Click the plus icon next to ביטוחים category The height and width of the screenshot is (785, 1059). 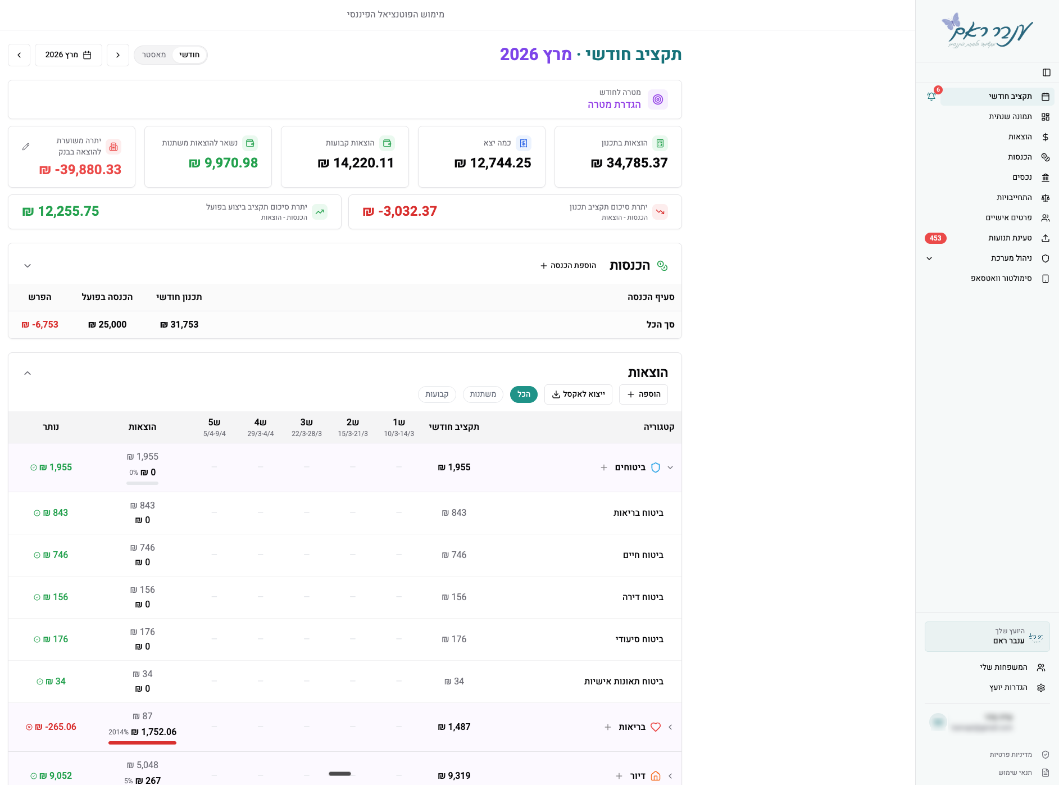604,468
